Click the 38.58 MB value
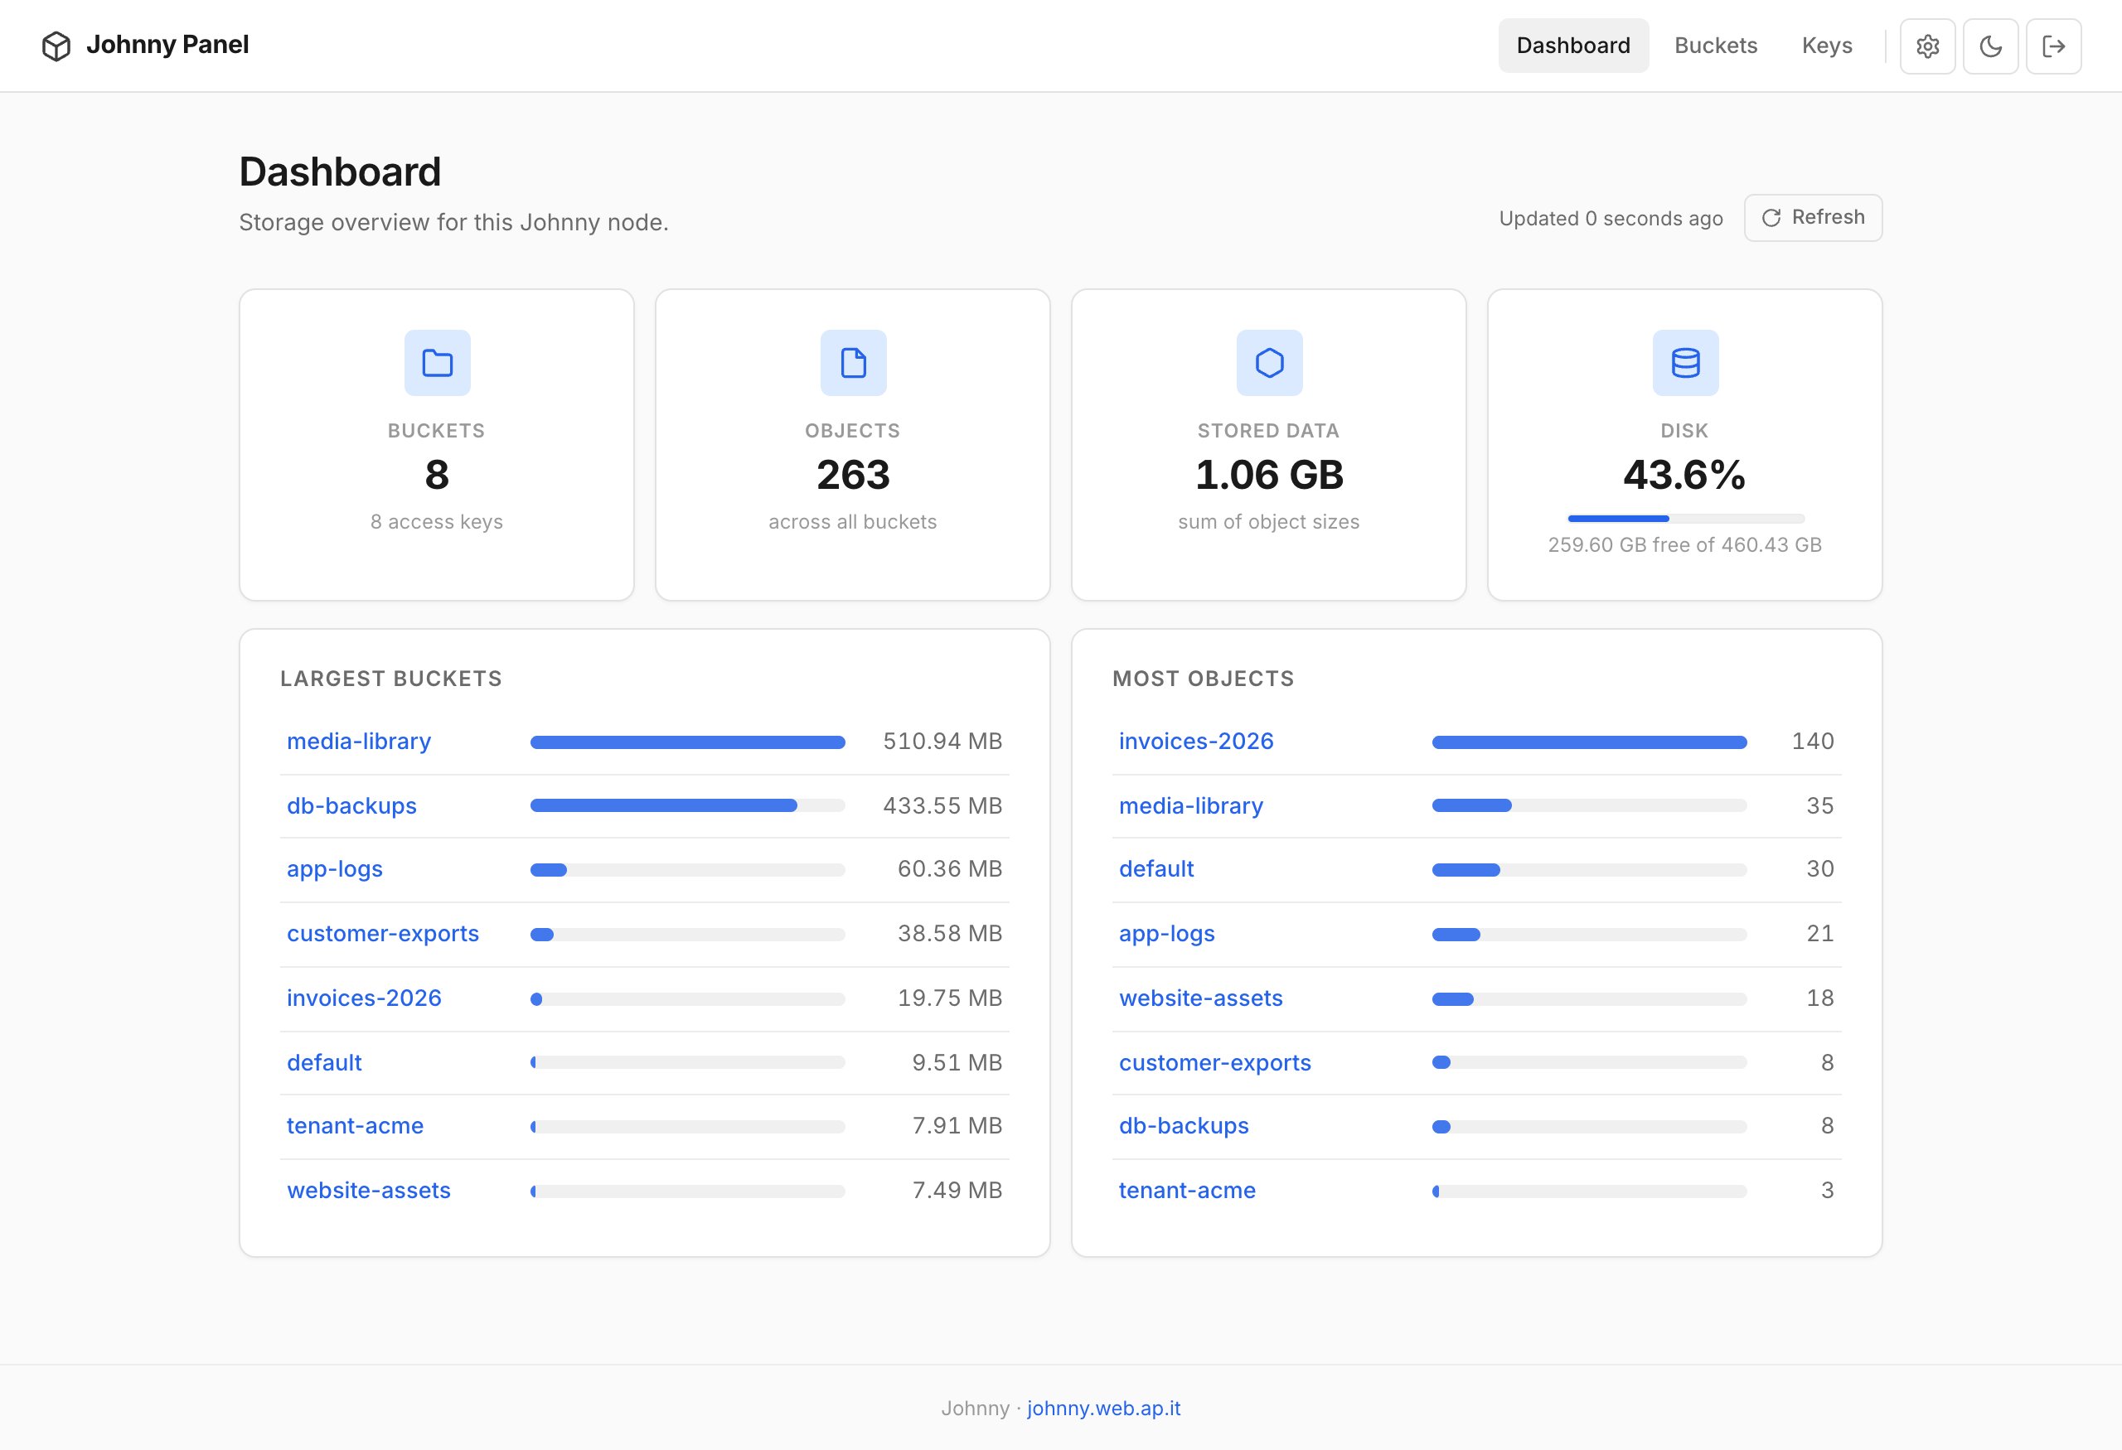The image size is (2122, 1450). coord(950,934)
